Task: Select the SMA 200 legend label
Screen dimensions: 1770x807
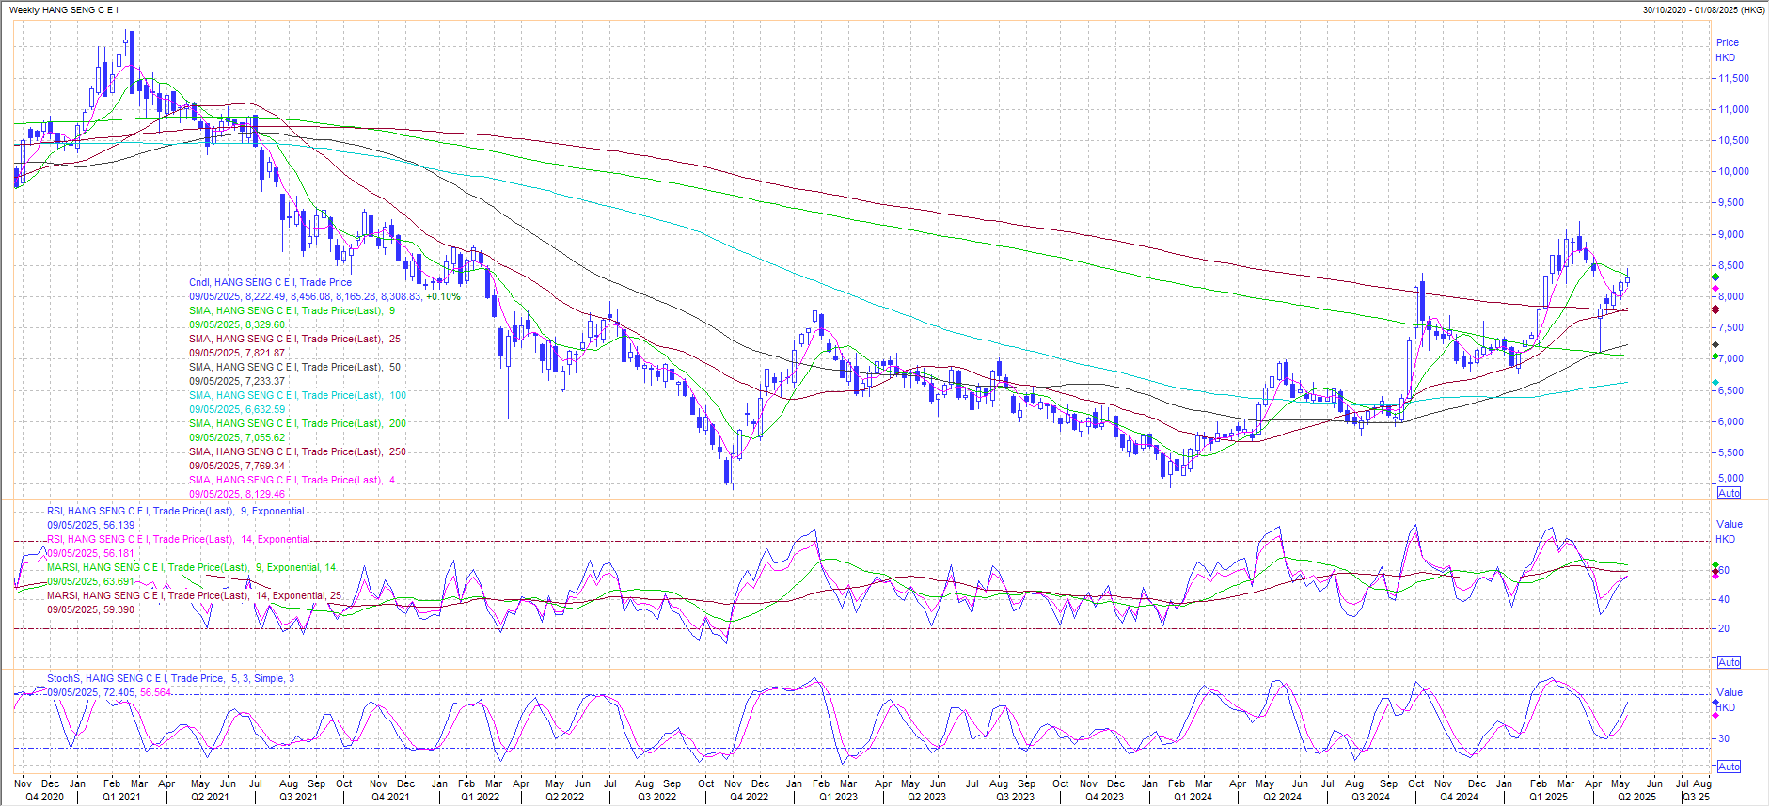Action: [297, 423]
